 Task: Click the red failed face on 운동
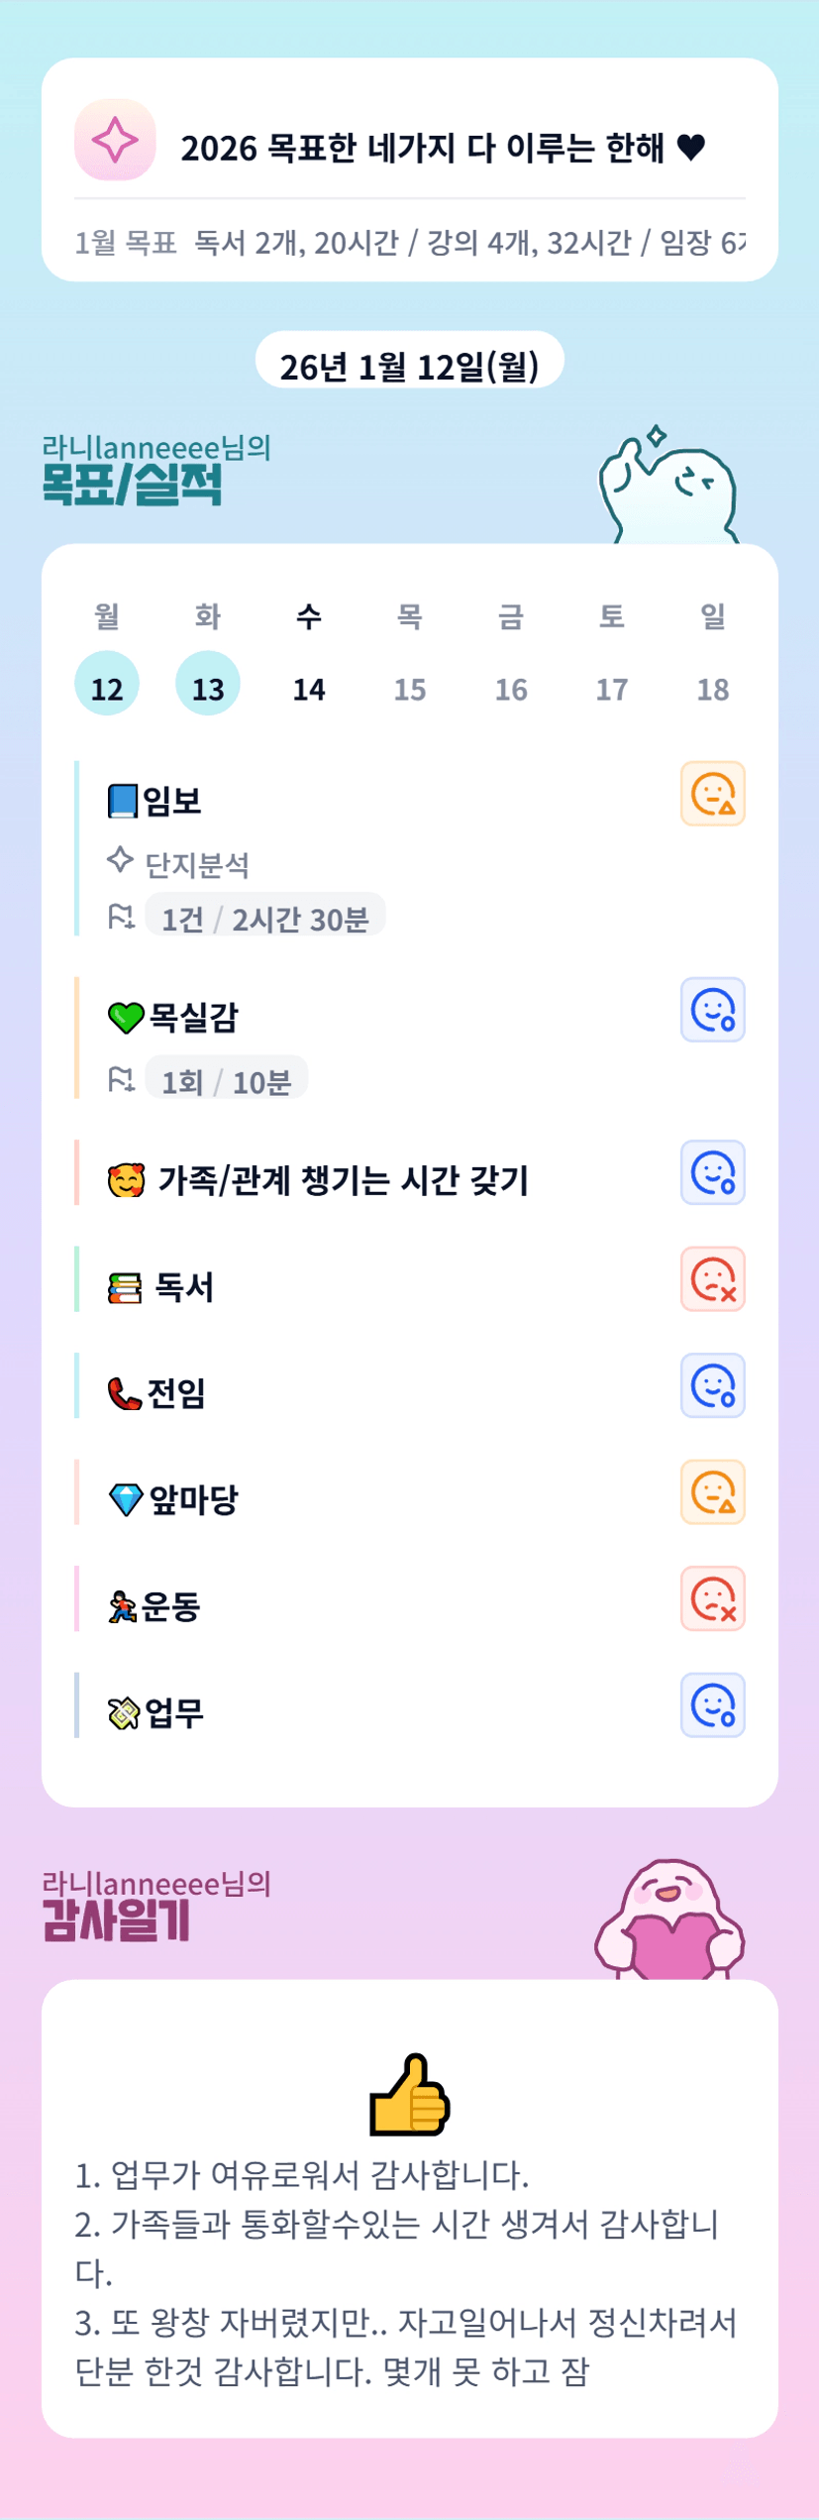(712, 1598)
